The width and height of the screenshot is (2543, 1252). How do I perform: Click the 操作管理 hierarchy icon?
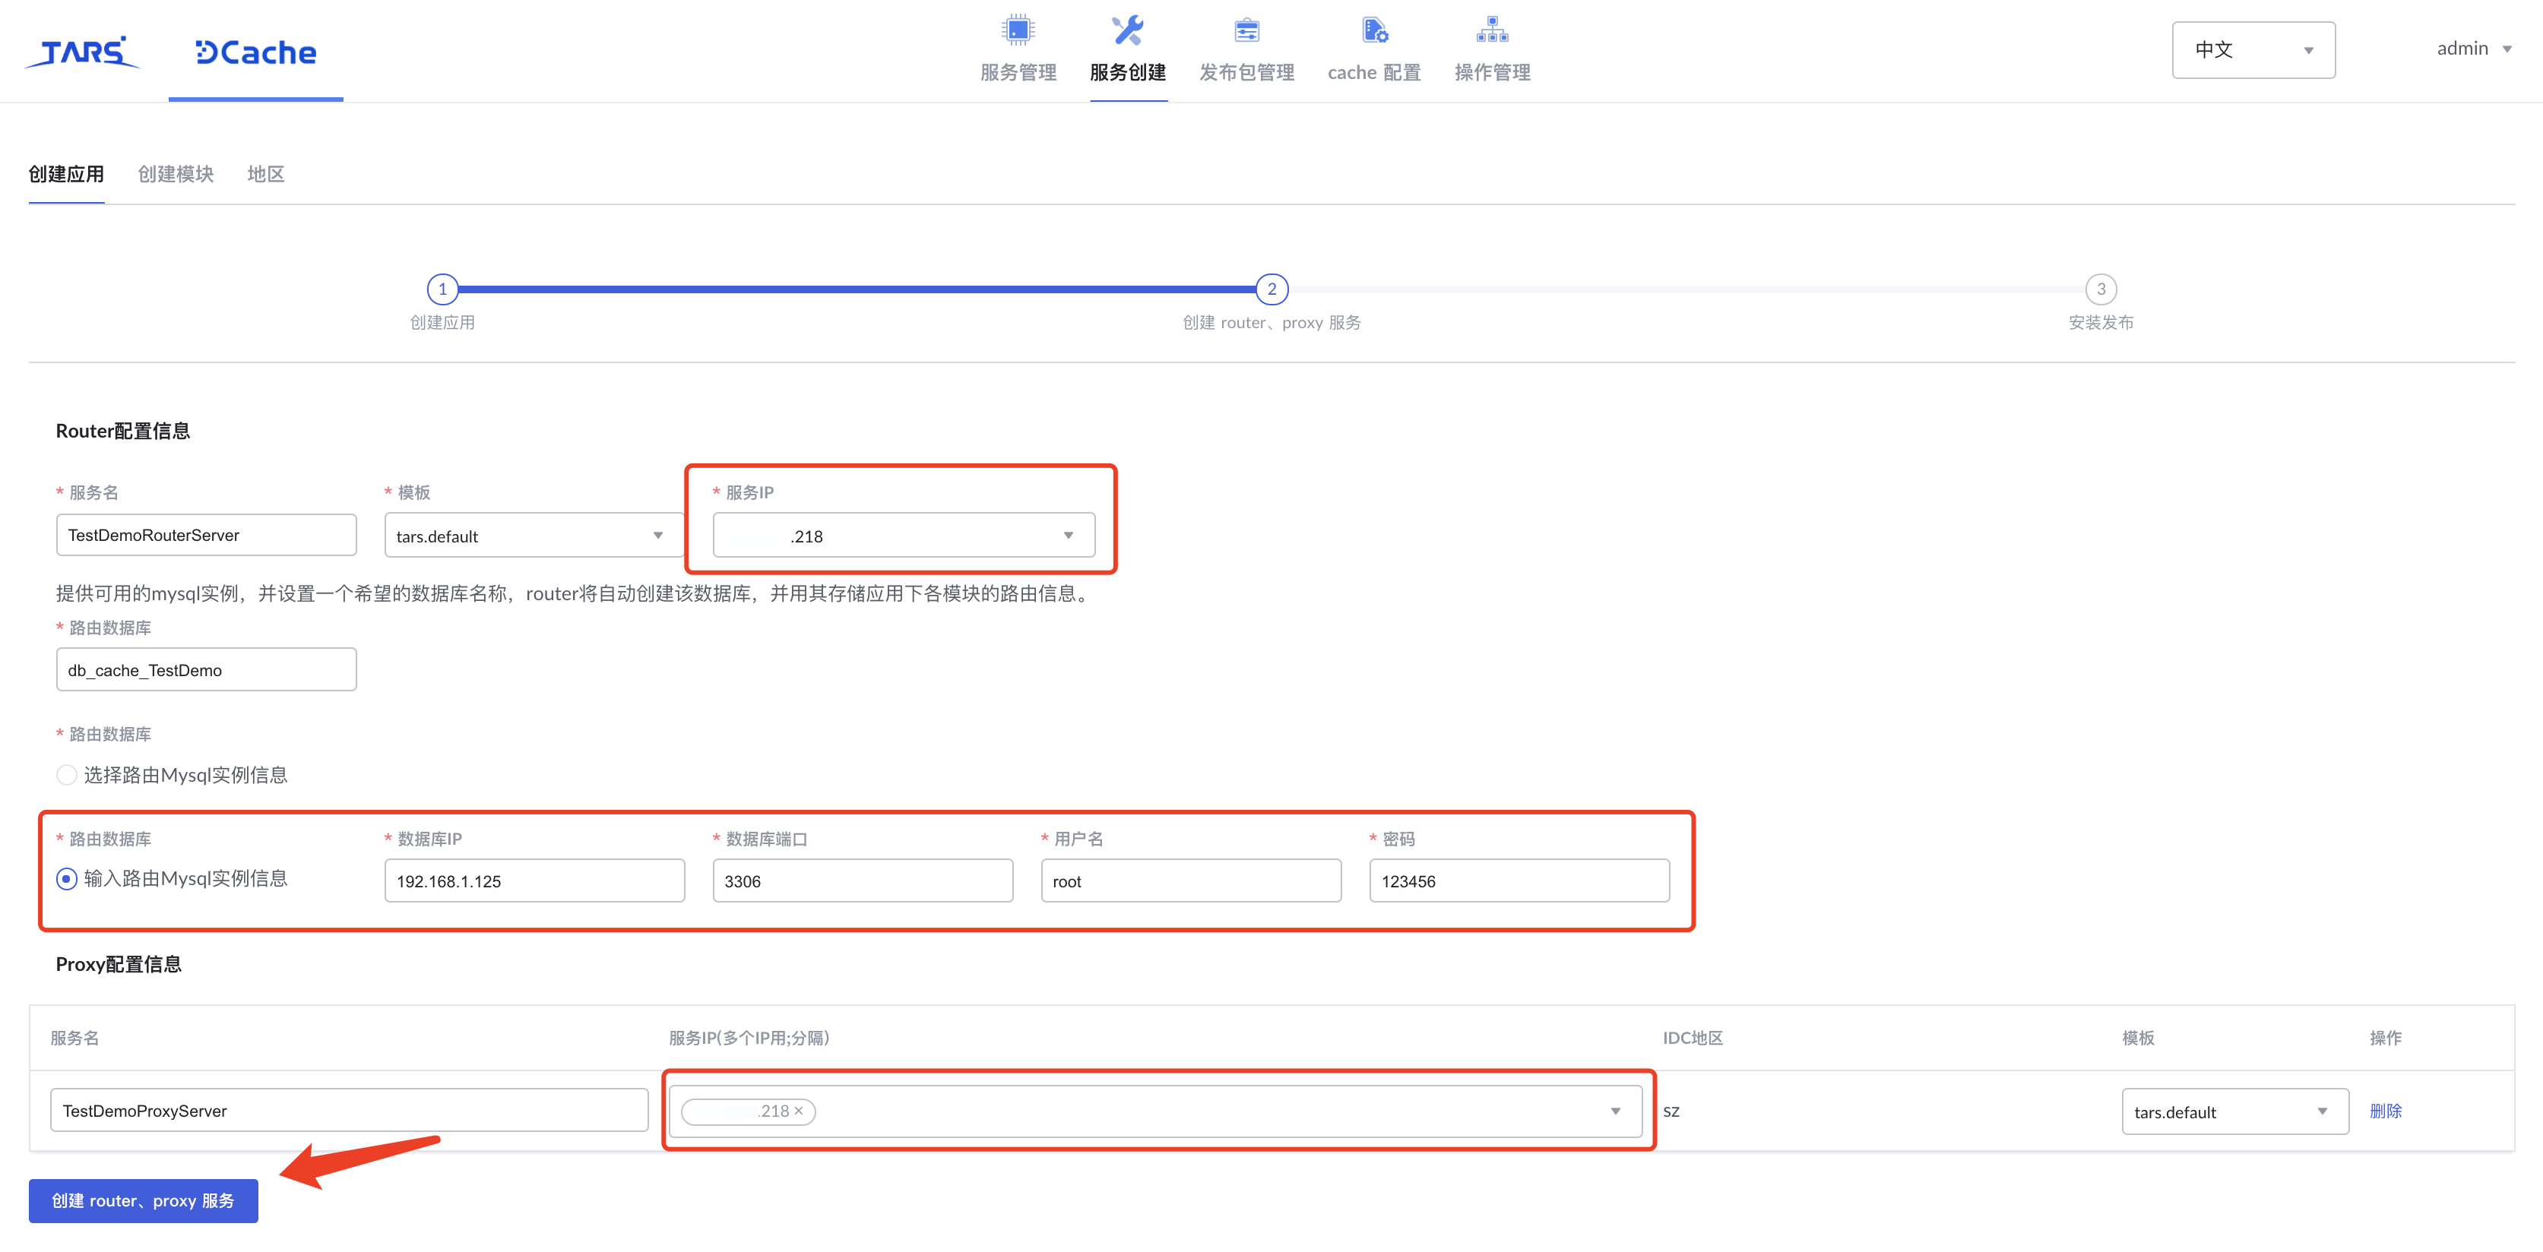[1492, 30]
